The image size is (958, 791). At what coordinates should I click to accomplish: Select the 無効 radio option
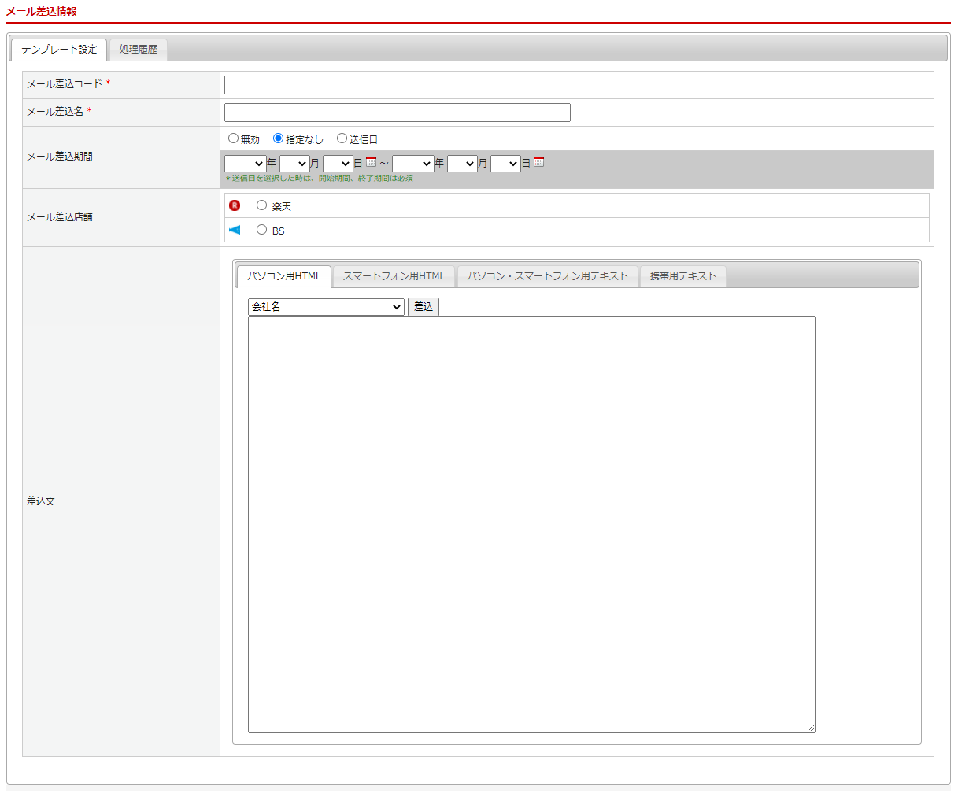233,139
